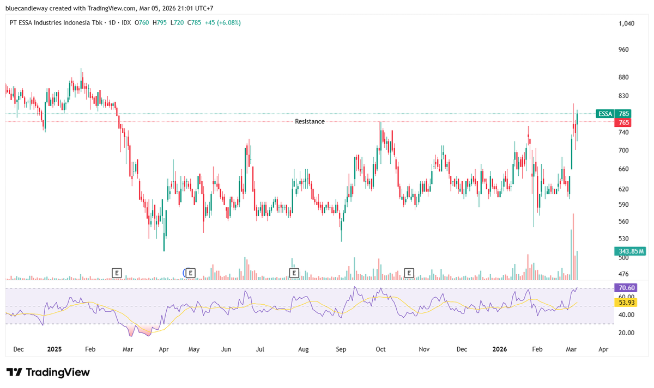The width and height of the screenshot is (654, 388).
Task: Click the 'Sep' label on the time axis
Action: (341, 348)
